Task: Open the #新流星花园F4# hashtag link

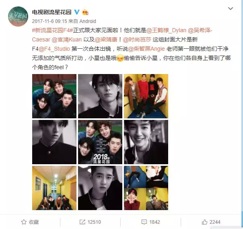Action: click(52, 30)
